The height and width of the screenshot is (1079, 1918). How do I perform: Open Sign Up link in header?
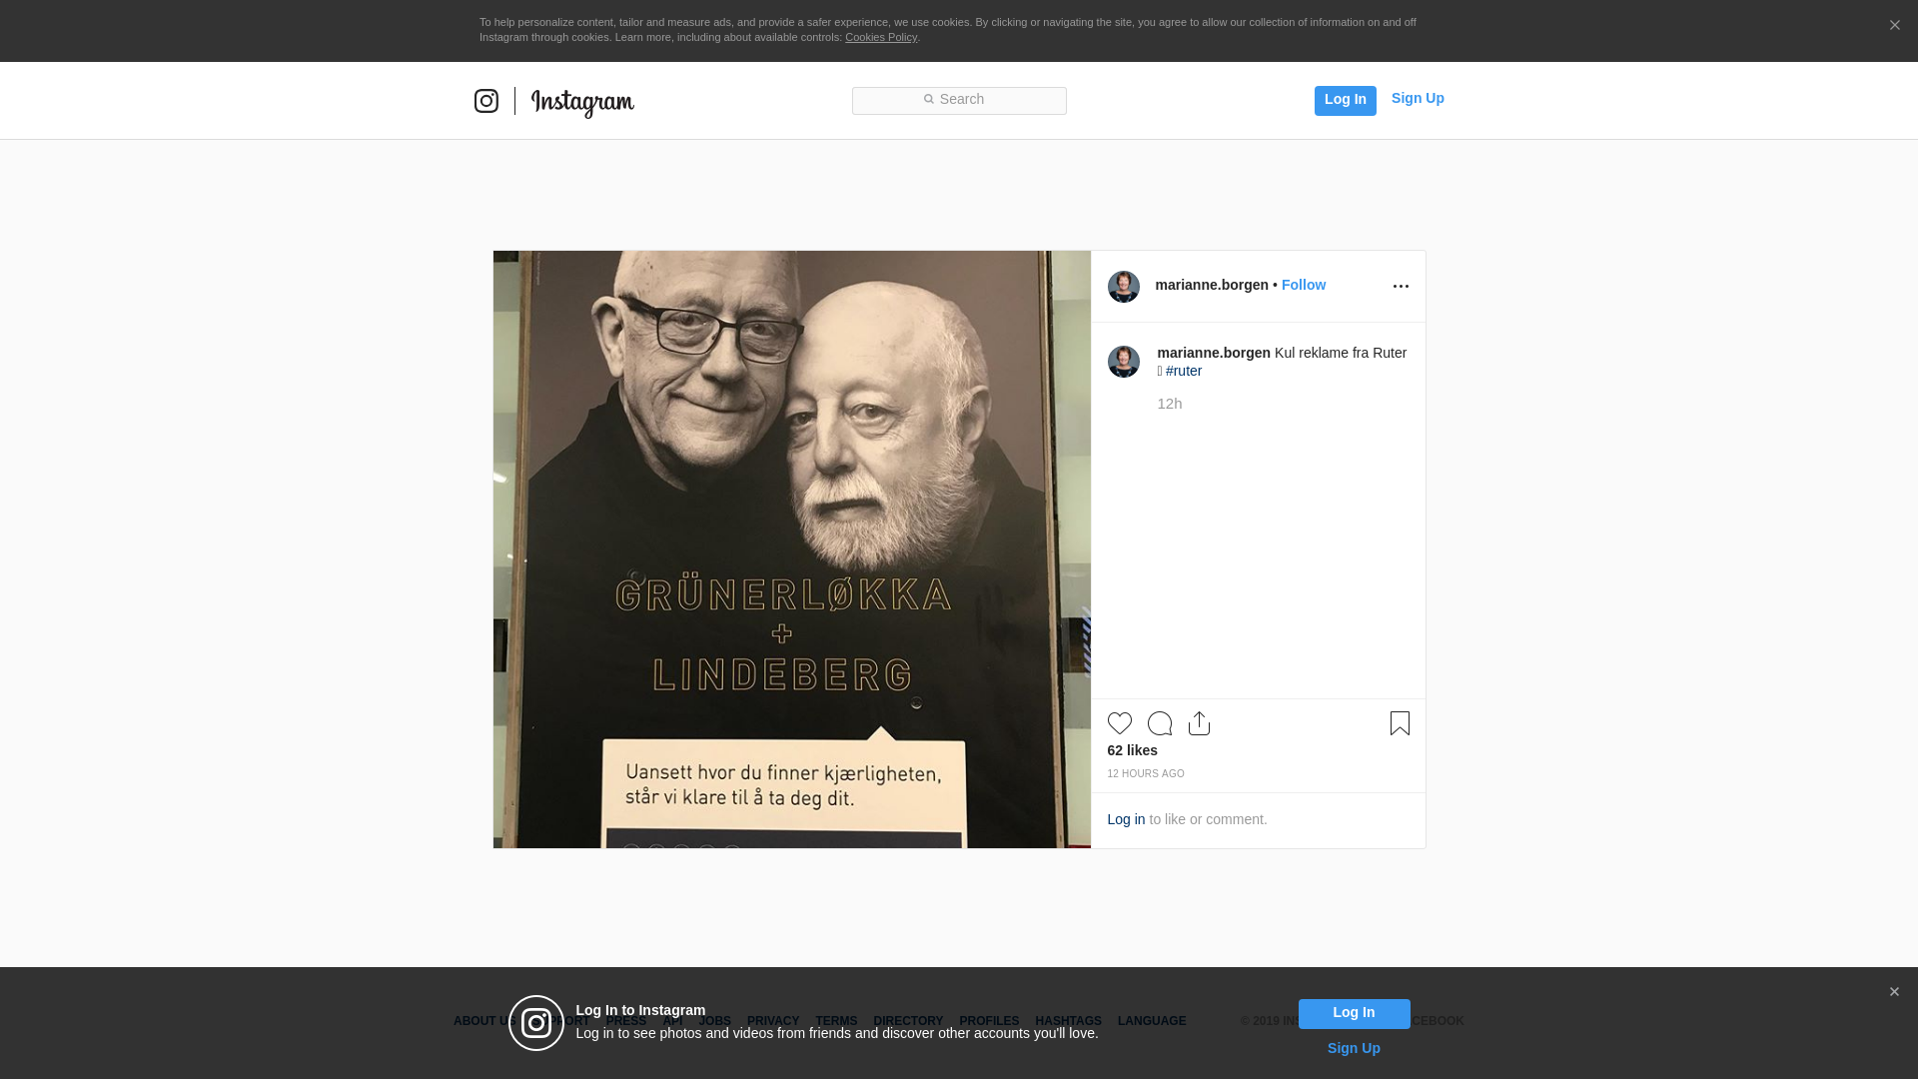click(x=1418, y=98)
